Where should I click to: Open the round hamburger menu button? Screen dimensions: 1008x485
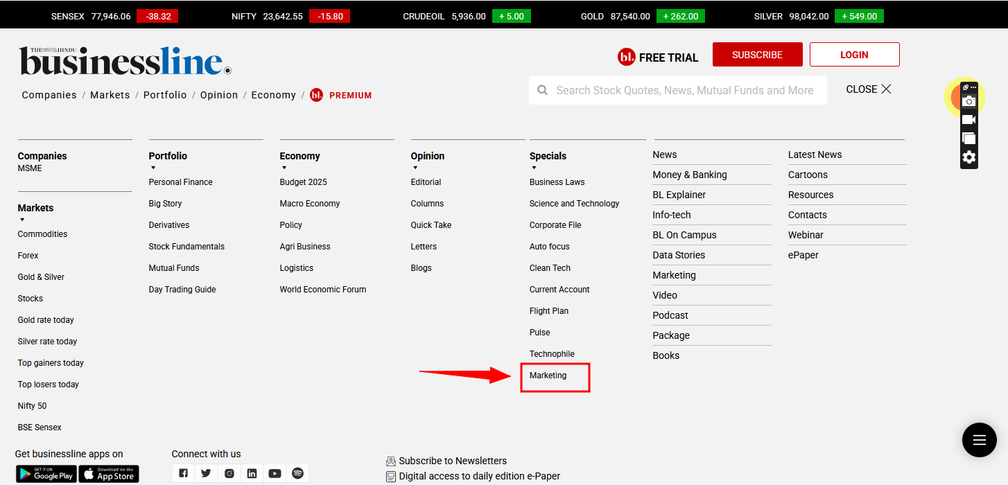[x=979, y=440]
